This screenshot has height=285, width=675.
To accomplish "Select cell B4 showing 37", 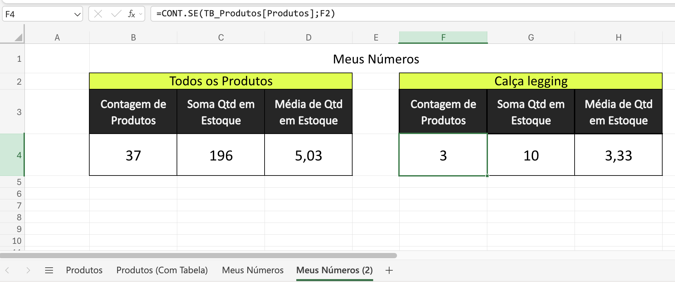I will click(133, 155).
